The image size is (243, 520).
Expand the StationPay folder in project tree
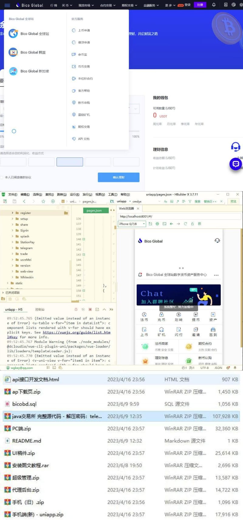tap(12, 242)
